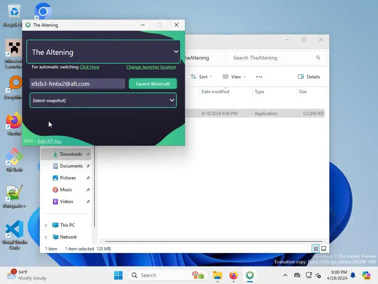Image resolution: width=378 pixels, height=284 pixels.
Task: Switch to large thumbnails view icon
Action: coord(324,248)
